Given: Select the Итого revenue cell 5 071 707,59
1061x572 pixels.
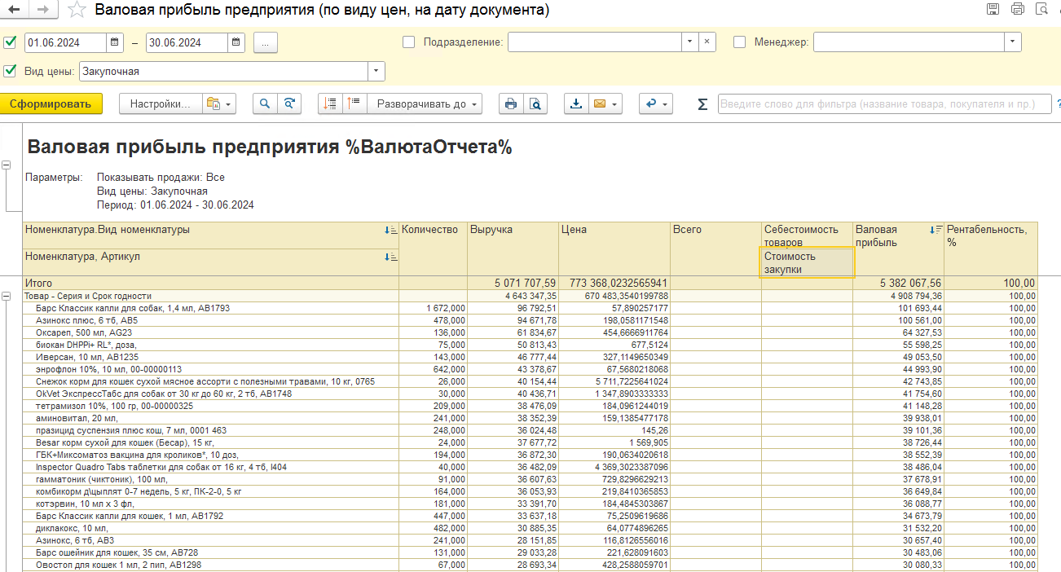Looking at the screenshot, I should (x=513, y=284).
